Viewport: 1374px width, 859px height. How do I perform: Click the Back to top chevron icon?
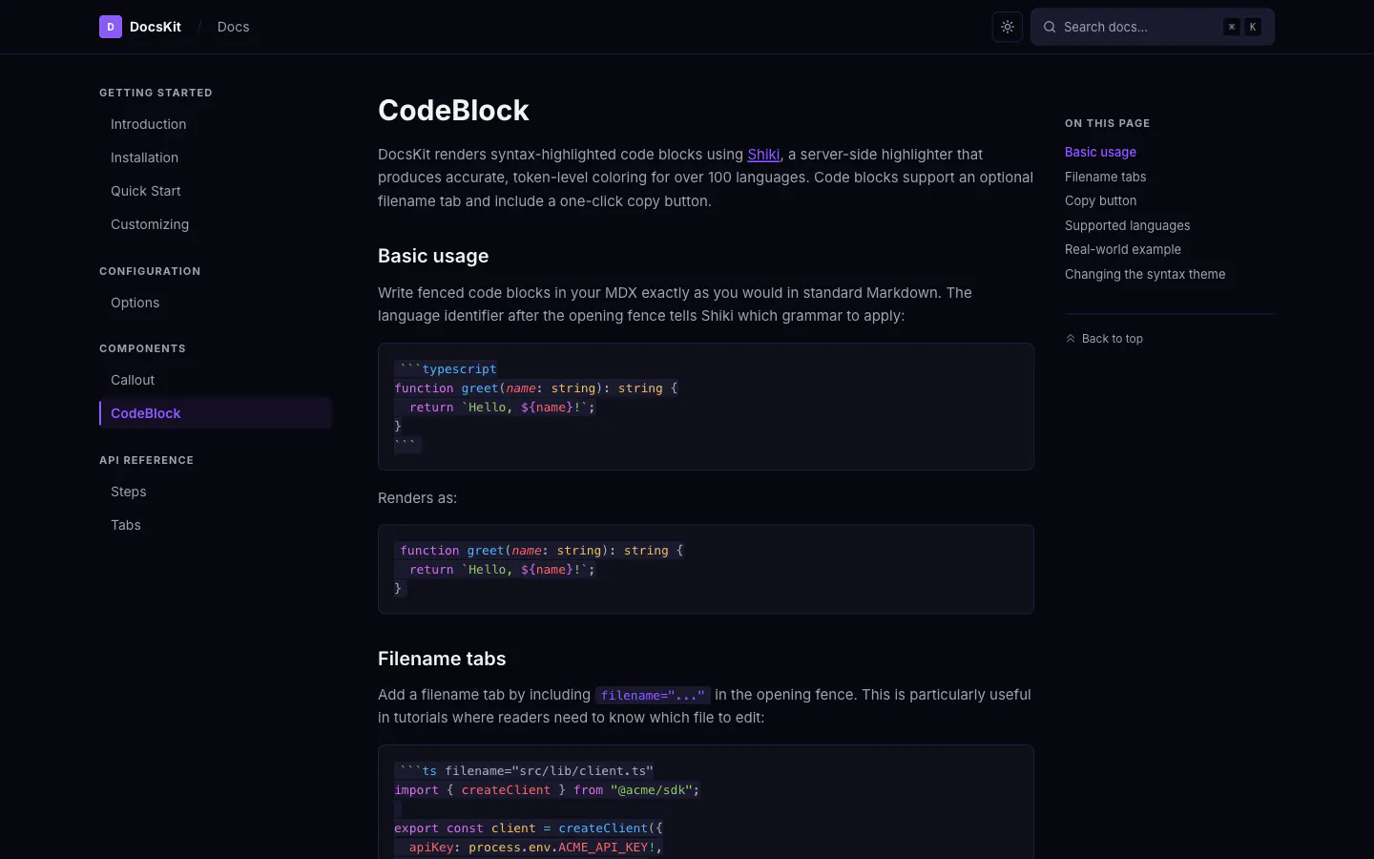[x=1071, y=339]
